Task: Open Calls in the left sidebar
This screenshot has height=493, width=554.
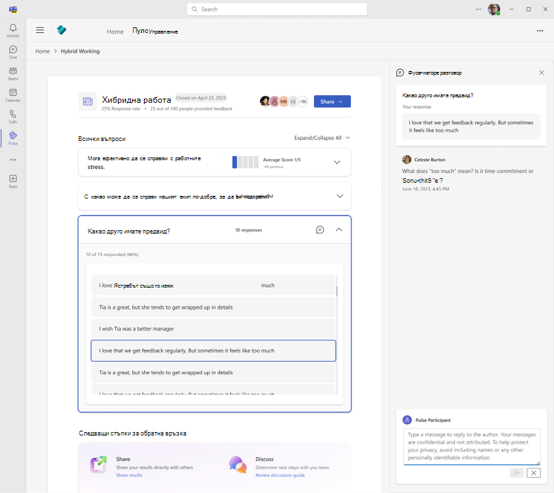Action: [x=12, y=116]
